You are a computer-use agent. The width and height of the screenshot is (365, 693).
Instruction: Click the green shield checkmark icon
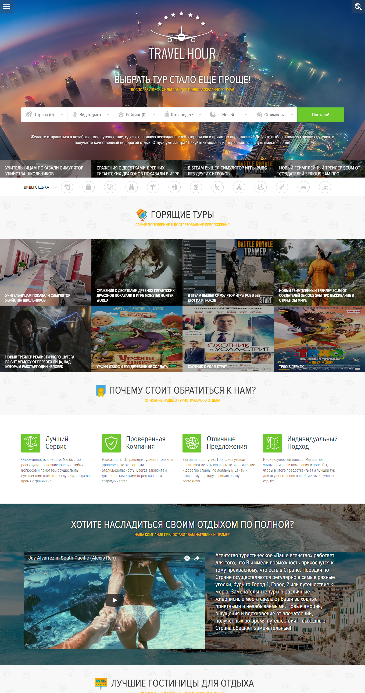(x=111, y=443)
